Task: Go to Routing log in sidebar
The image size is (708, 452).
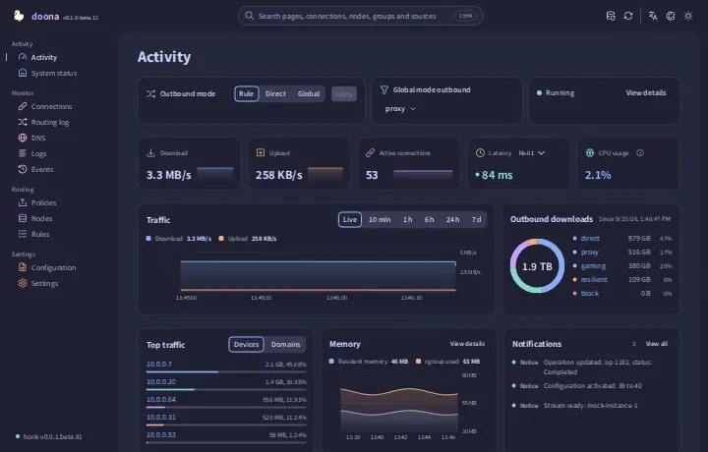Action: [x=50, y=122]
